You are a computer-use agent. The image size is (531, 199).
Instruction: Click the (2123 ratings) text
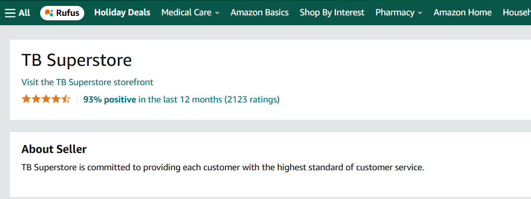click(252, 99)
